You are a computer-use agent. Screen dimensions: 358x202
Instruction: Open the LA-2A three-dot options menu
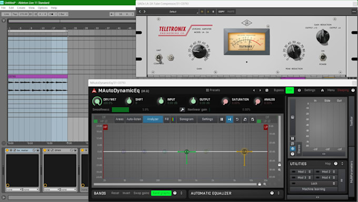354,12
